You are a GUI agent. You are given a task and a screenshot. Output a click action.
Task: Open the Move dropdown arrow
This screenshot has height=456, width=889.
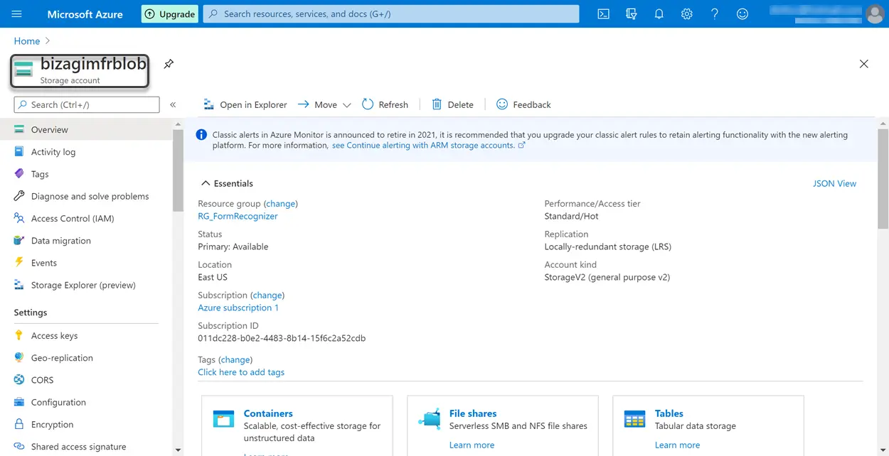click(347, 105)
